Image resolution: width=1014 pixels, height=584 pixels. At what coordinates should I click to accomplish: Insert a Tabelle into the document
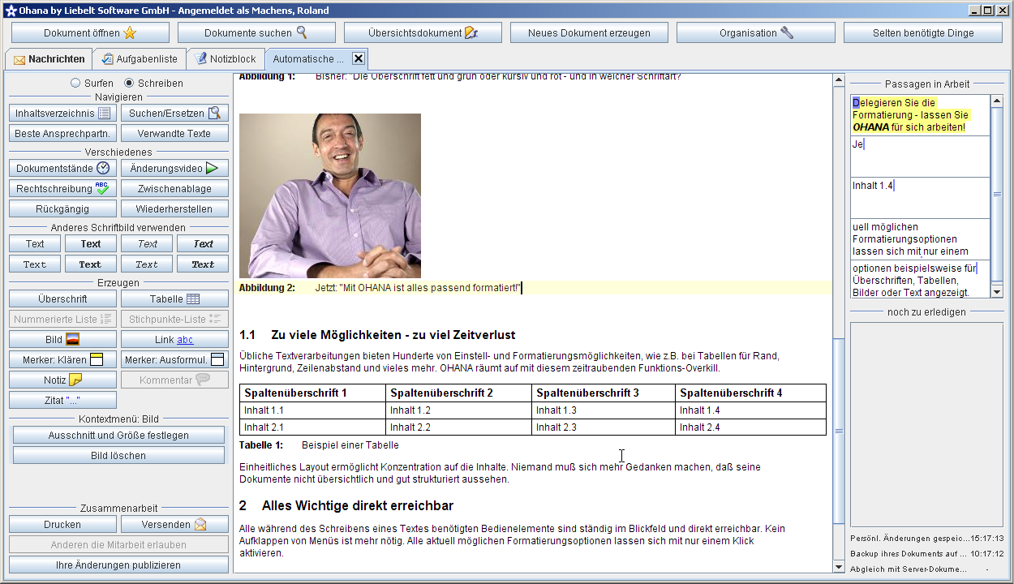[x=174, y=299]
